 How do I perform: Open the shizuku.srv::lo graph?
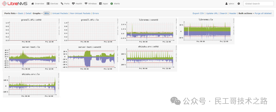[x=31, y=85]
